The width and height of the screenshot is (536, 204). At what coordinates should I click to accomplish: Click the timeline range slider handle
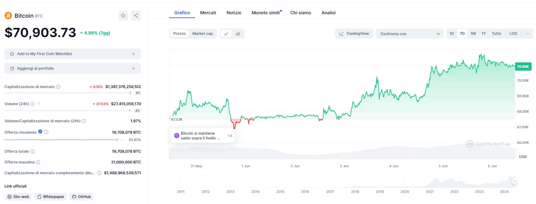pos(514,181)
